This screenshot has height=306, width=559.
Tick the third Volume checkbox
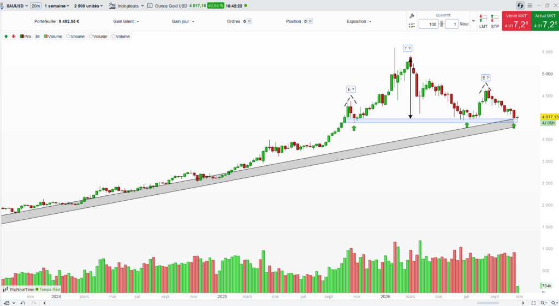pos(91,37)
